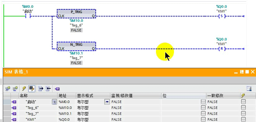This screenshot has width=256, height=122.
Task: Click the tag icon of the "KM1" row
Action: pos(14,120)
